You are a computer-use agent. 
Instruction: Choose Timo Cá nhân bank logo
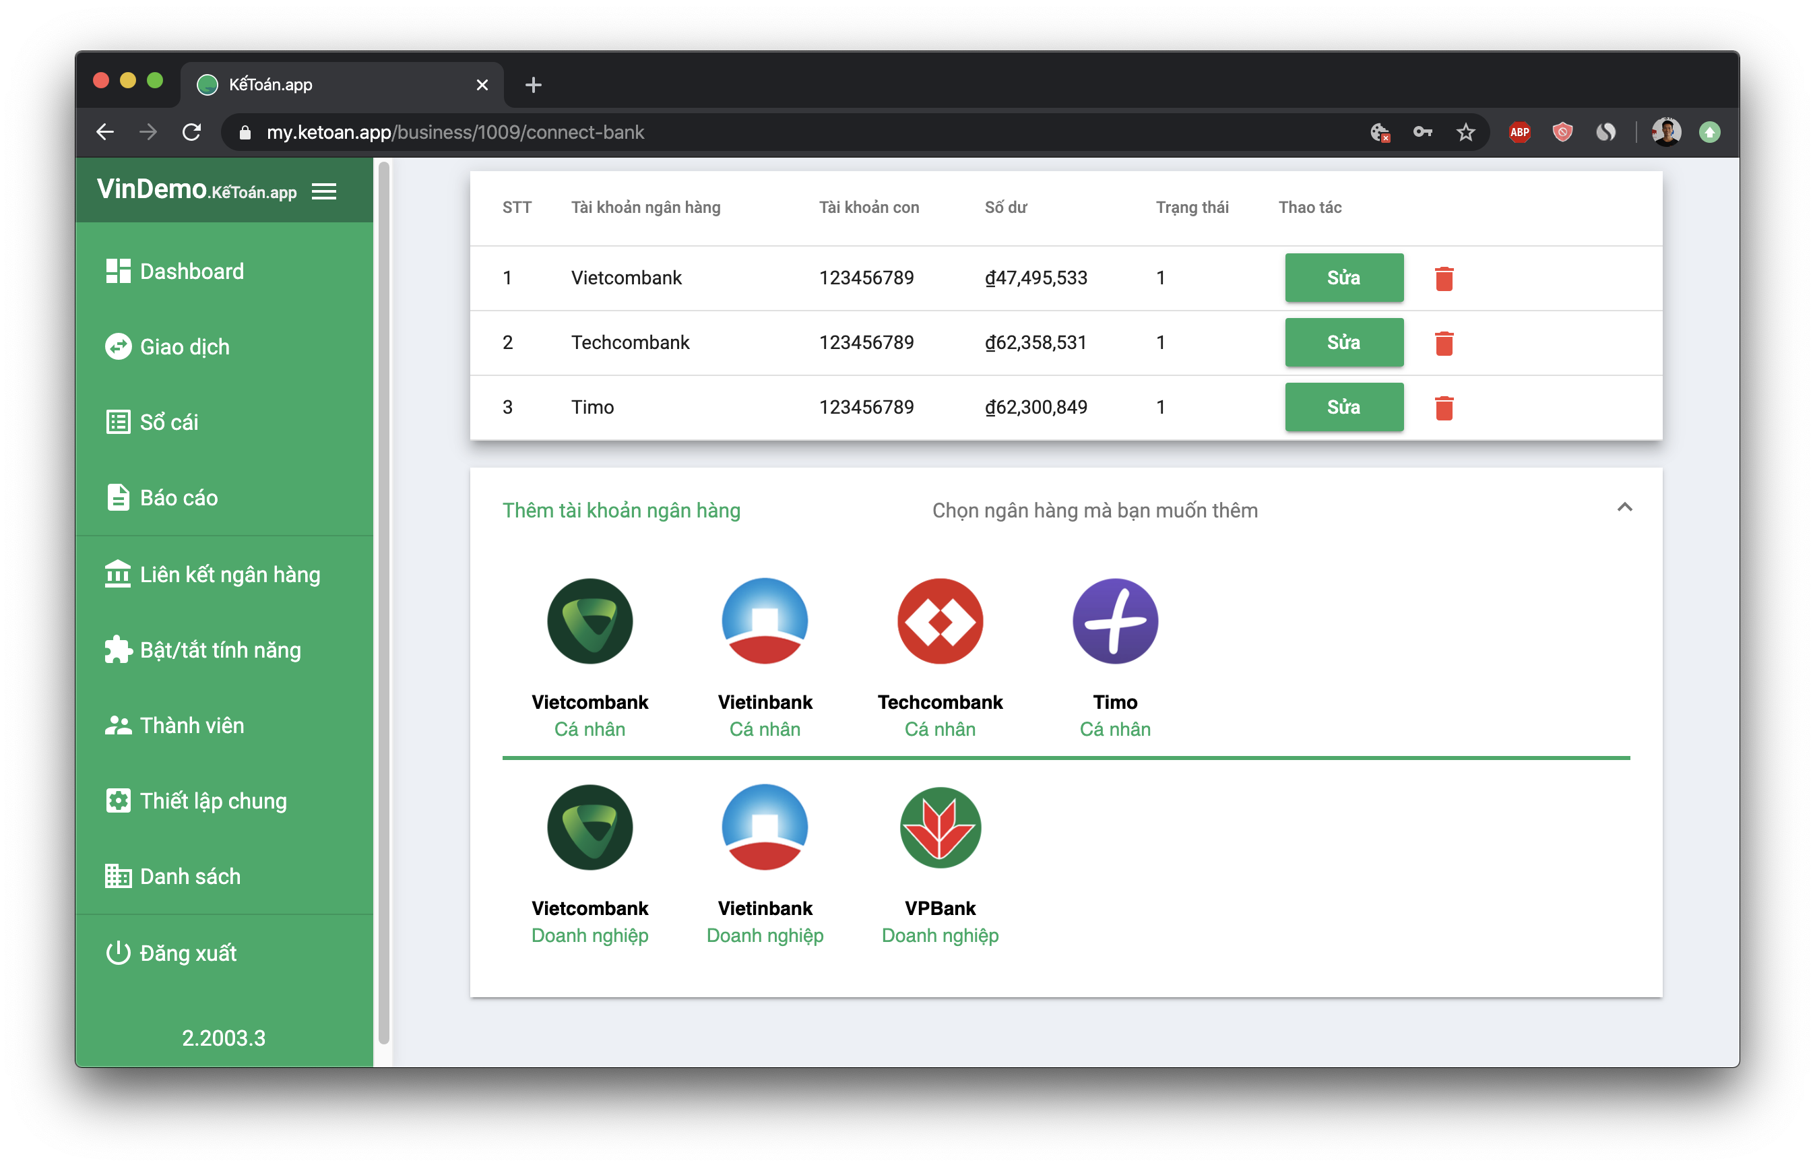[1115, 621]
